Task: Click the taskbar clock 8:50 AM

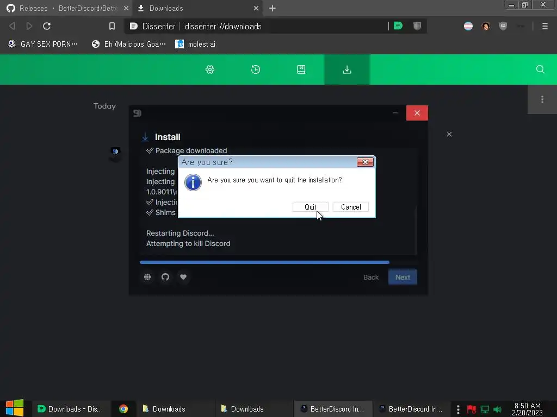Action: tap(527, 409)
